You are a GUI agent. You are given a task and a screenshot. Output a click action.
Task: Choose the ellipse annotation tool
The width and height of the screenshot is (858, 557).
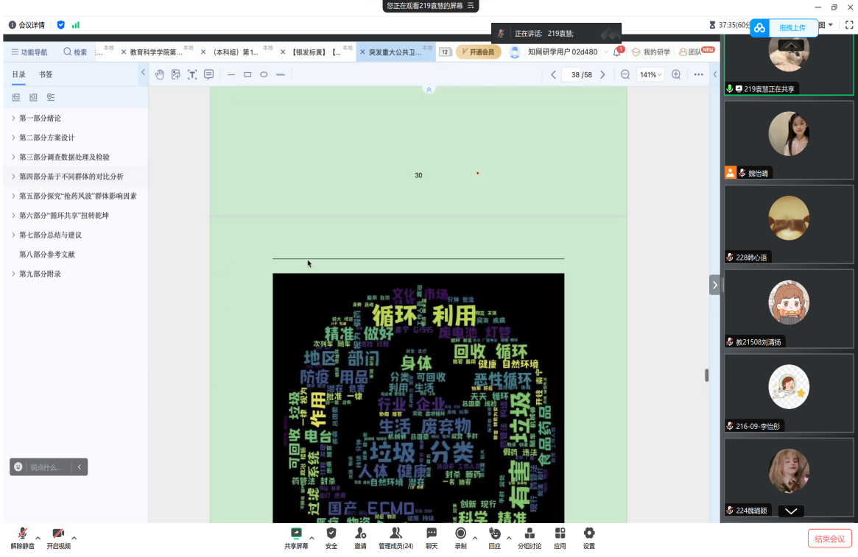264,74
